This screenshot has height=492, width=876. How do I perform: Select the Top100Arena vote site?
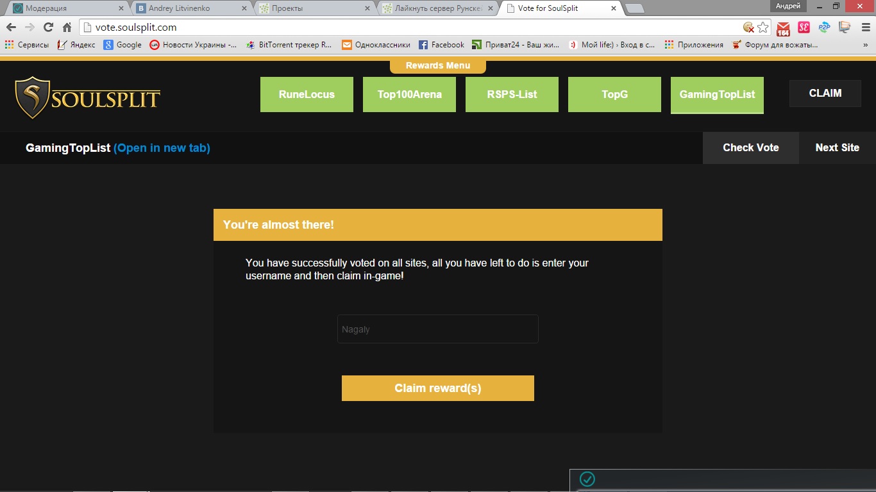click(x=409, y=94)
